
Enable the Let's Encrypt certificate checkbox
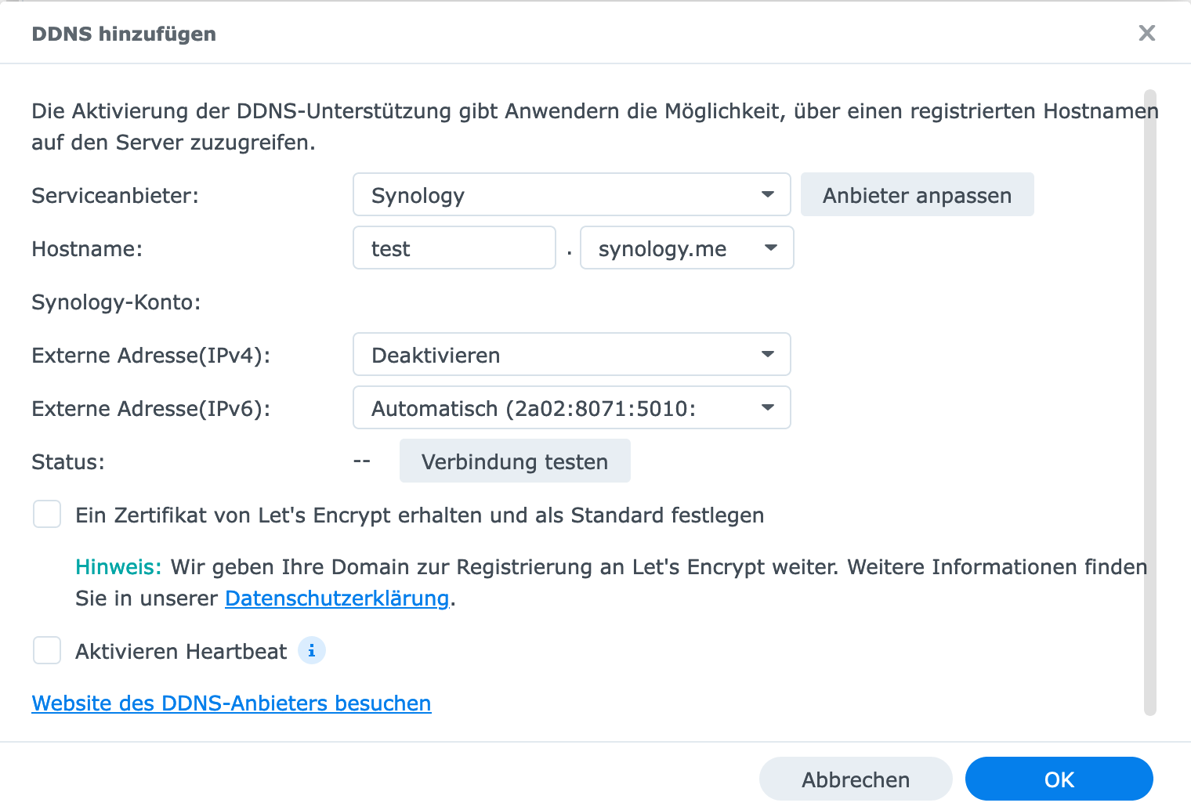(47, 515)
